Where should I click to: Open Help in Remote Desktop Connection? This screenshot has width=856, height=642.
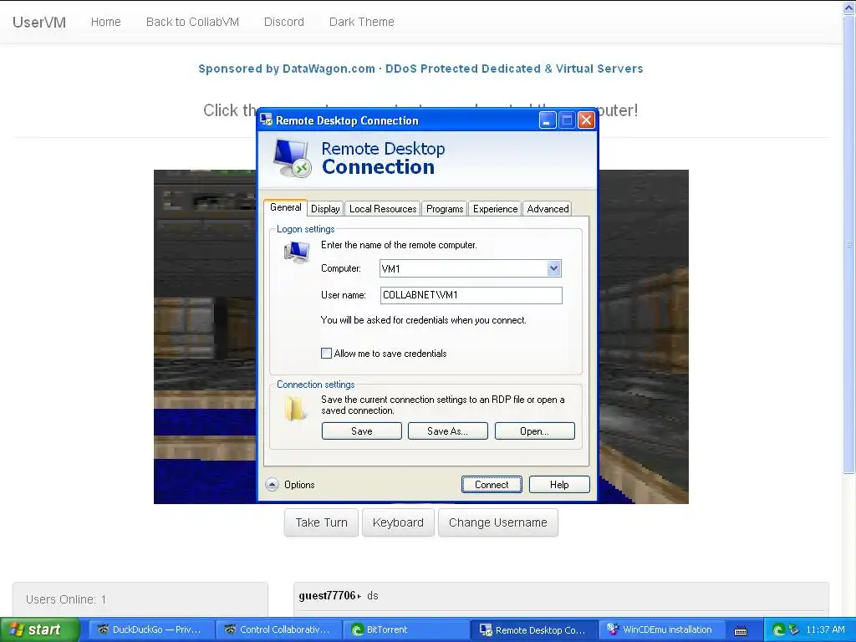pos(559,484)
